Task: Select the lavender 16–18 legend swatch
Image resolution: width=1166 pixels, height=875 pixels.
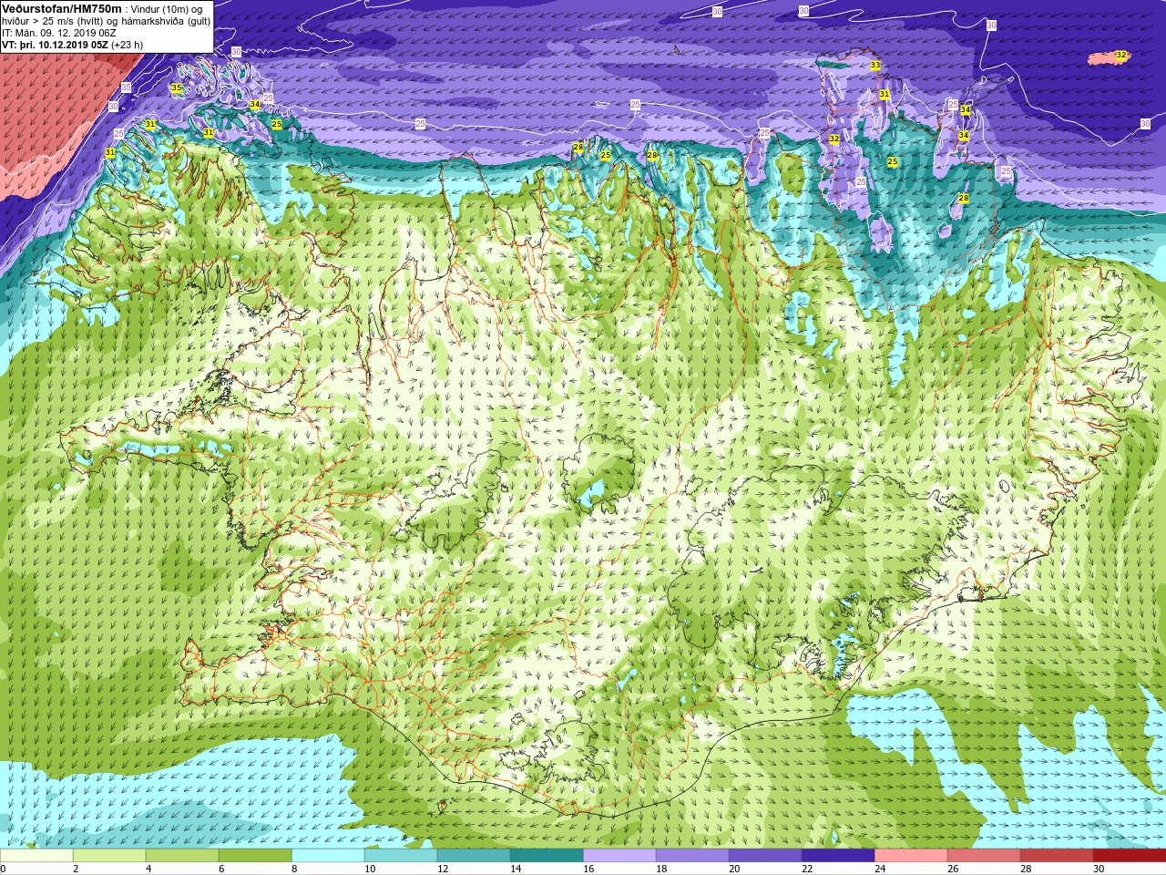Action: pyautogui.click(x=619, y=856)
